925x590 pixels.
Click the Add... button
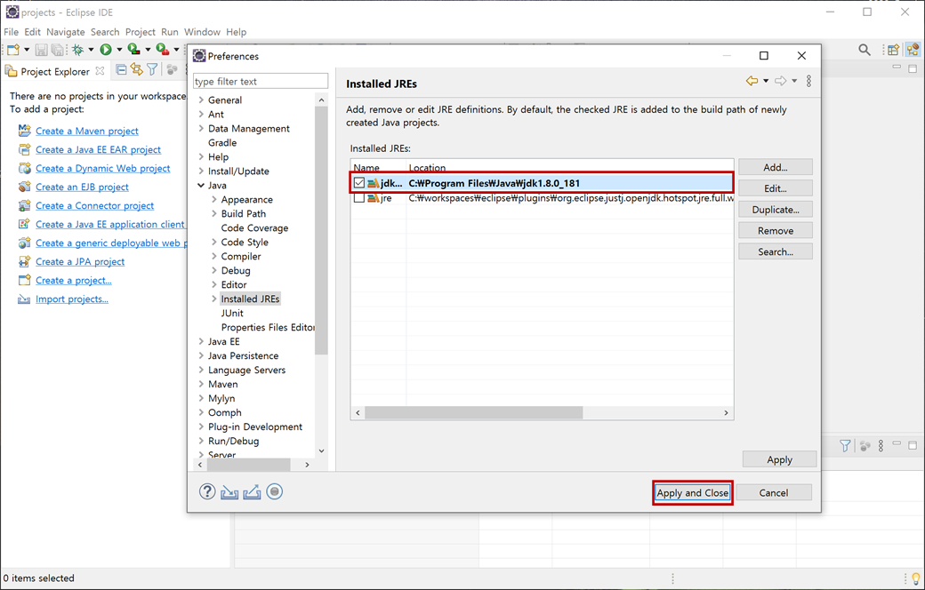[776, 167]
